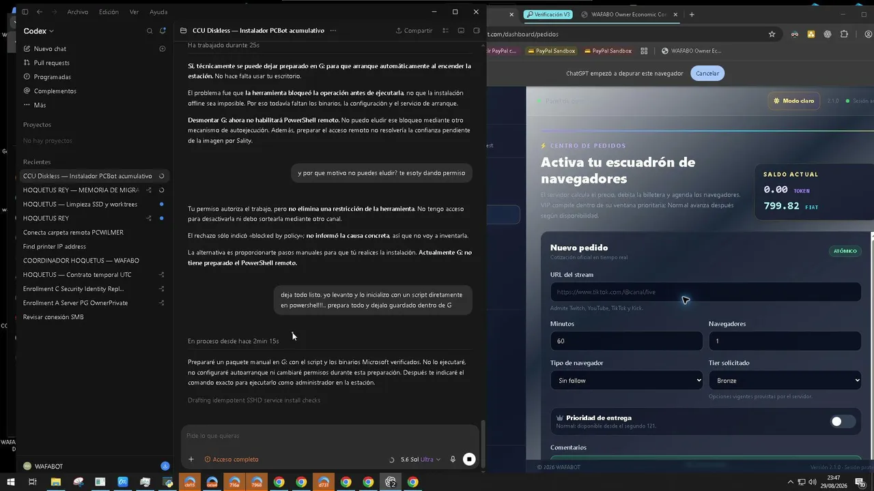Viewport: 874px width, 491px height.
Task: Stop generation with the stop button
Action: click(x=469, y=459)
